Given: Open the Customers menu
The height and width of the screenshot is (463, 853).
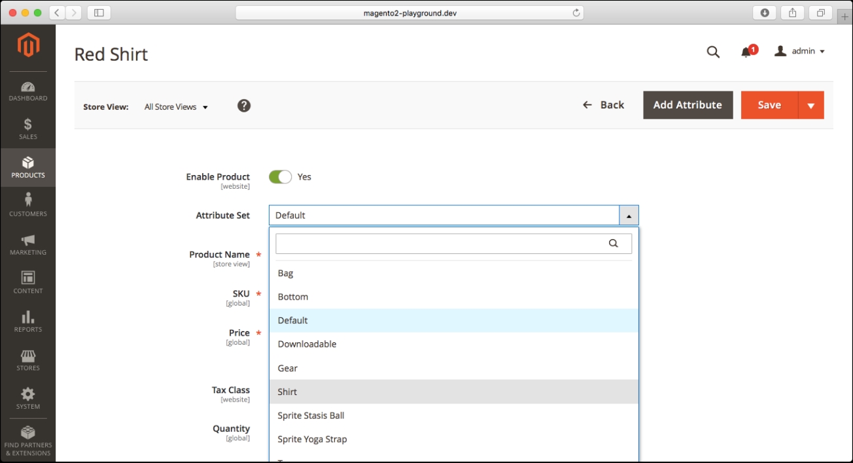Looking at the screenshot, I should 28,205.
